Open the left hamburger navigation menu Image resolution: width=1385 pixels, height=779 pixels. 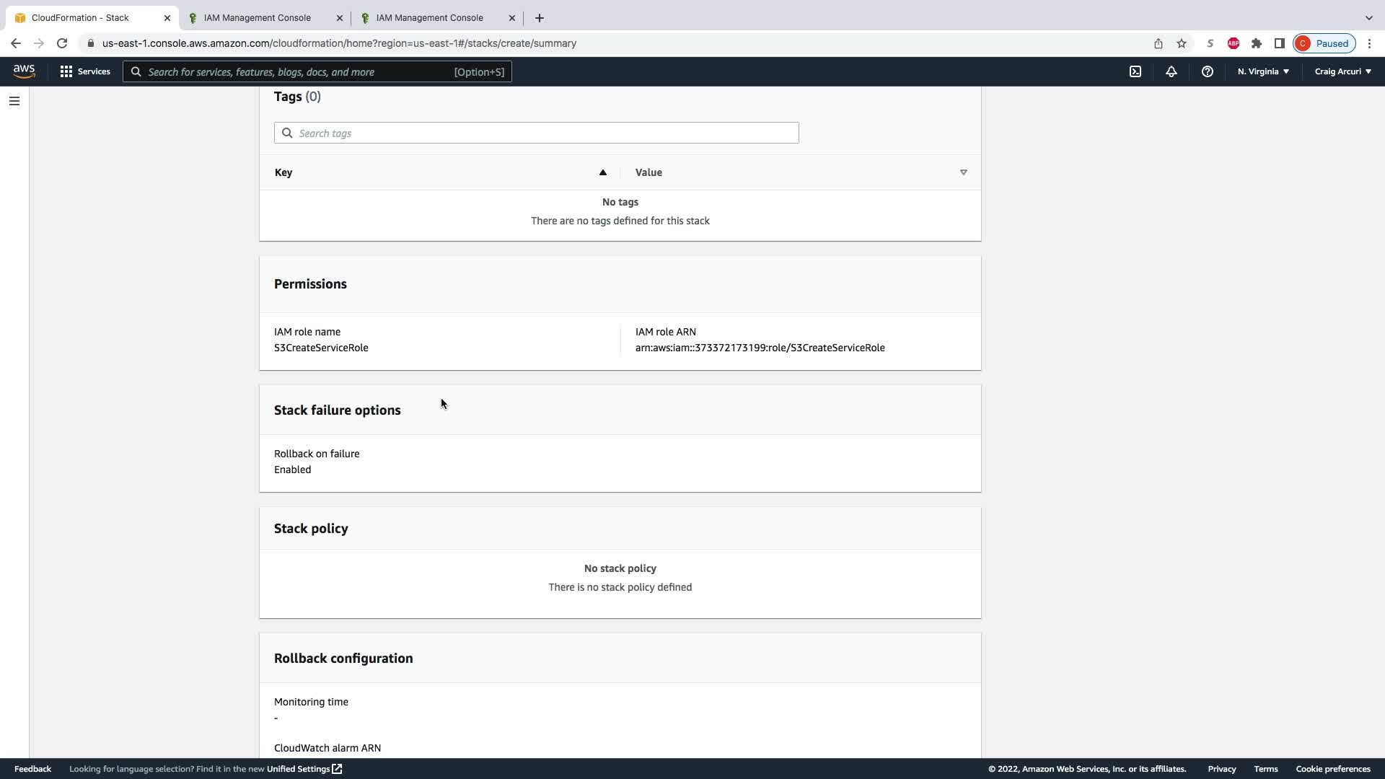(14, 101)
